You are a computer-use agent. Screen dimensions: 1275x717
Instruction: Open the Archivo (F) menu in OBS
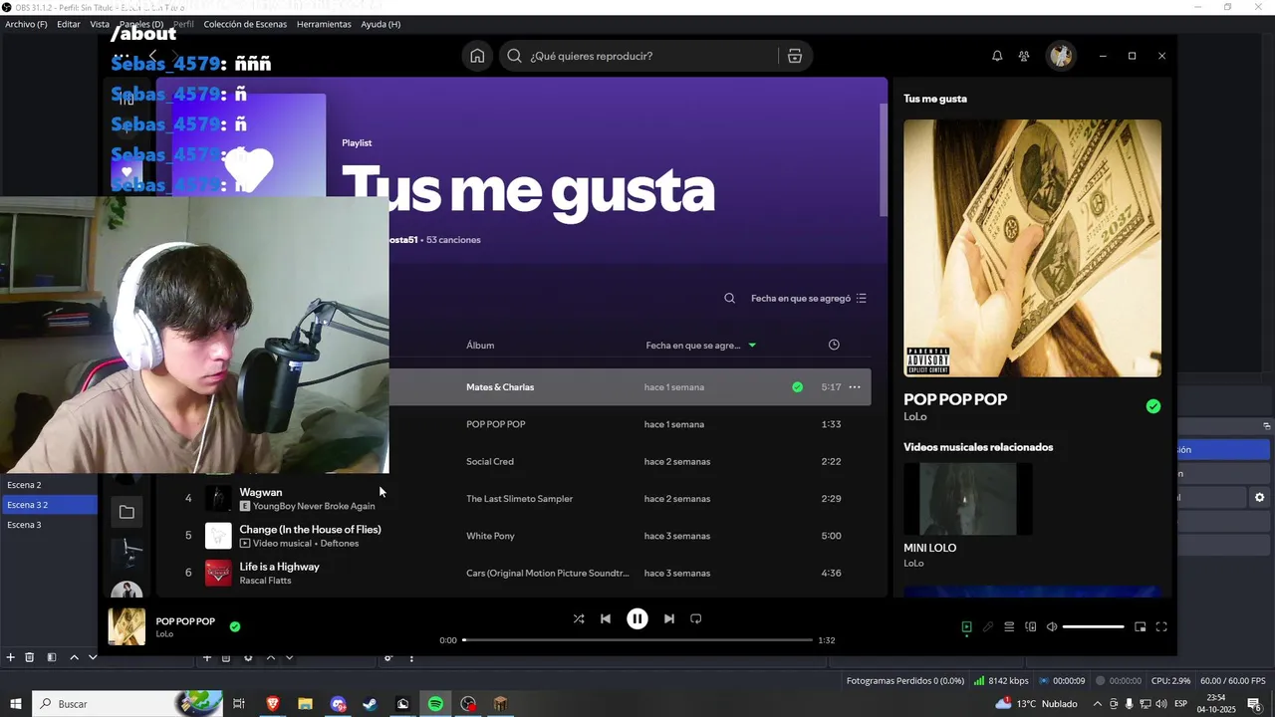26,24
